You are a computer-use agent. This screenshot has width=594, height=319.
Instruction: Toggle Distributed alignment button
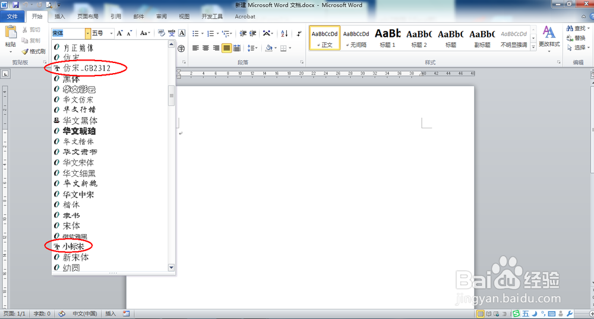[x=237, y=48]
